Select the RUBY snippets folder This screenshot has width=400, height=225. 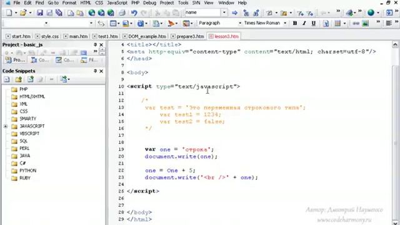click(25, 178)
